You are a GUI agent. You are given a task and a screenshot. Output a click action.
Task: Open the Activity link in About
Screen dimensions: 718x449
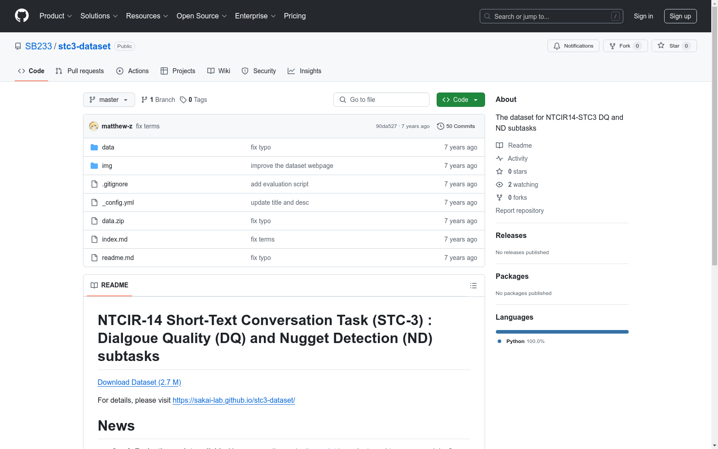click(512, 158)
